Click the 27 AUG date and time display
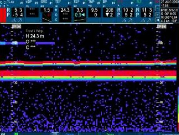The image size is (179, 135). click(x=170, y=4)
